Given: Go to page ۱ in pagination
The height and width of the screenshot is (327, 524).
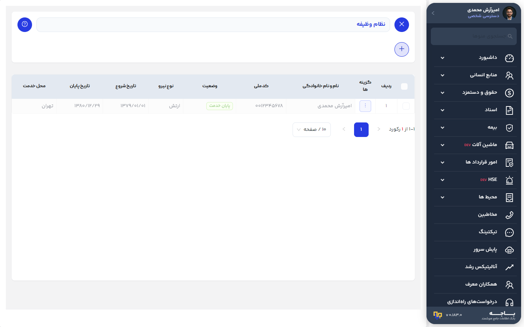Looking at the screenshot, I should pyautogui.click(x=361, y=129).
